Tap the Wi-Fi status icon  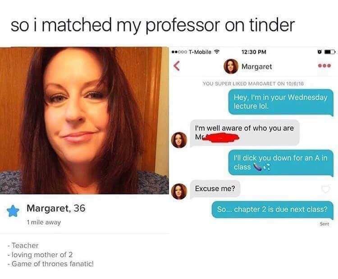click(216, 52)
